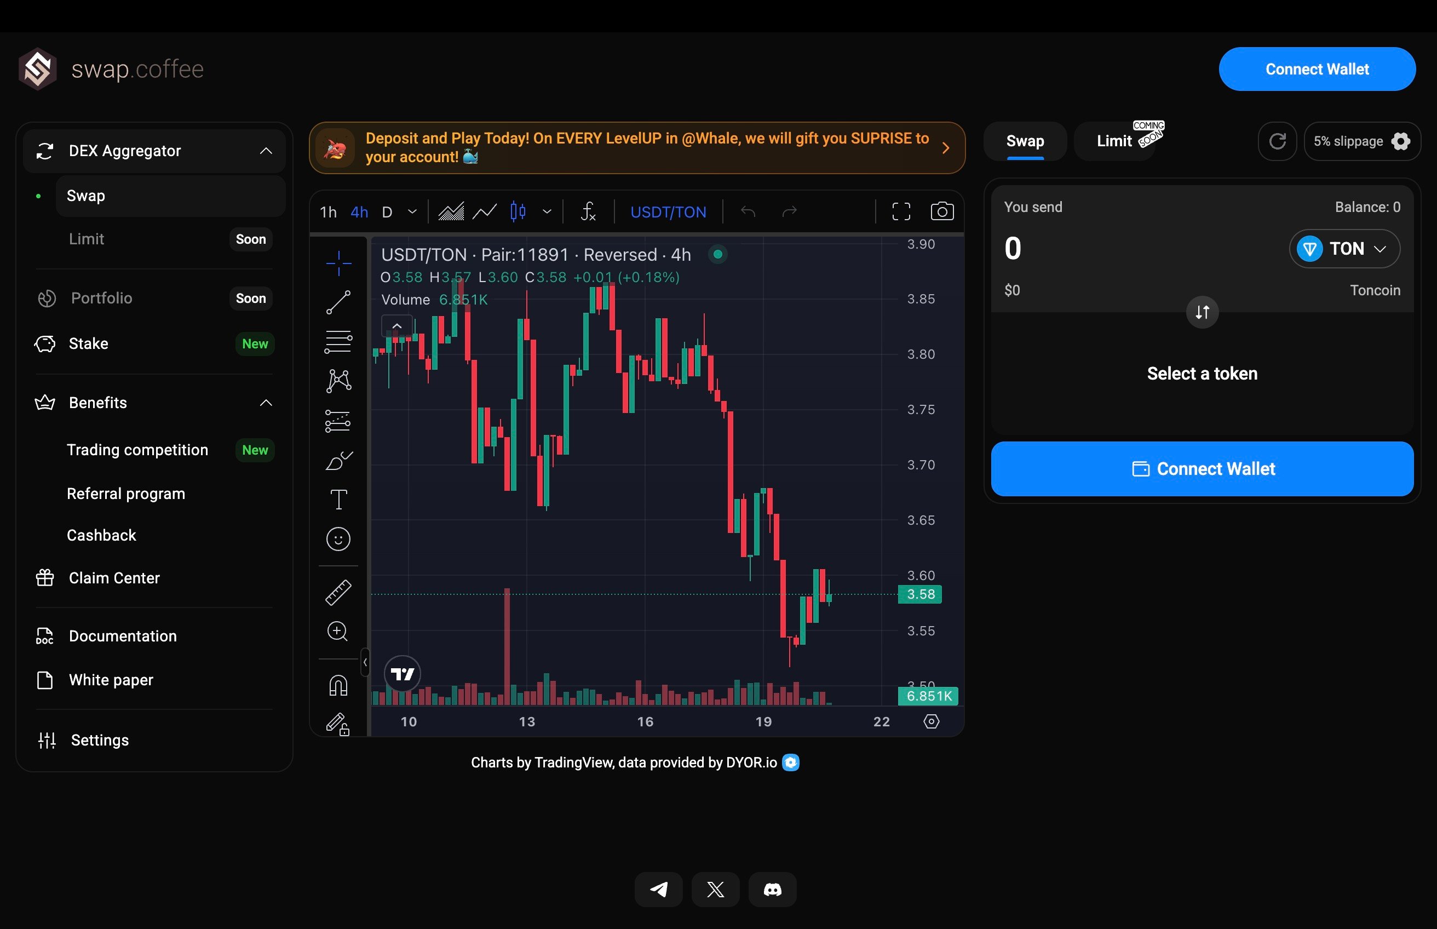Screen dimensions: 1437x929
Task: Open the timeframe dropdown arrow after D
Action: (x=412, y=212)
